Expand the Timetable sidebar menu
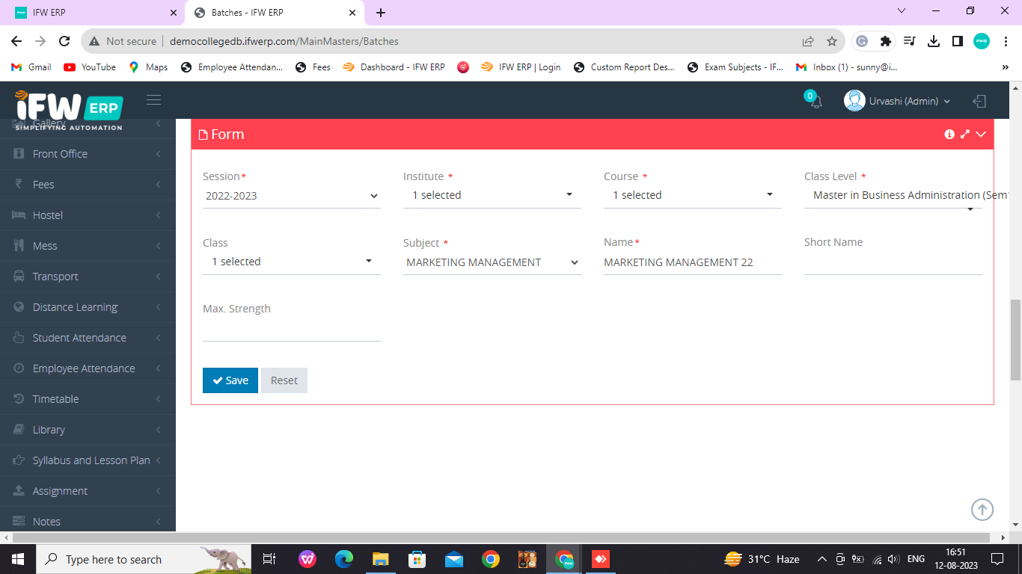The image size is (1022, 574). tap(88, 399)
